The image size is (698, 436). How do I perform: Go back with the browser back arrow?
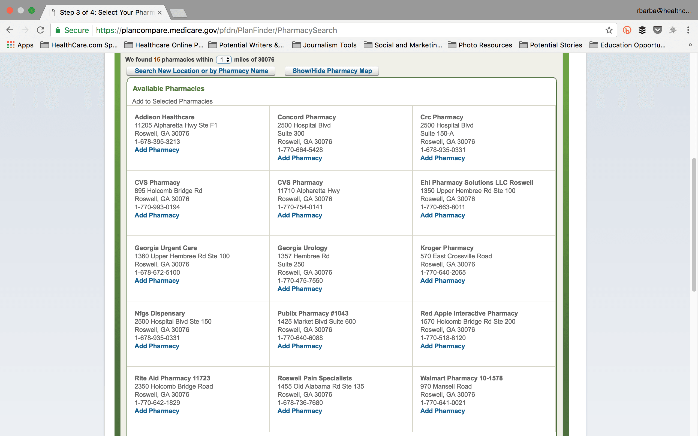pyautogui.click(x=10, y=30)
